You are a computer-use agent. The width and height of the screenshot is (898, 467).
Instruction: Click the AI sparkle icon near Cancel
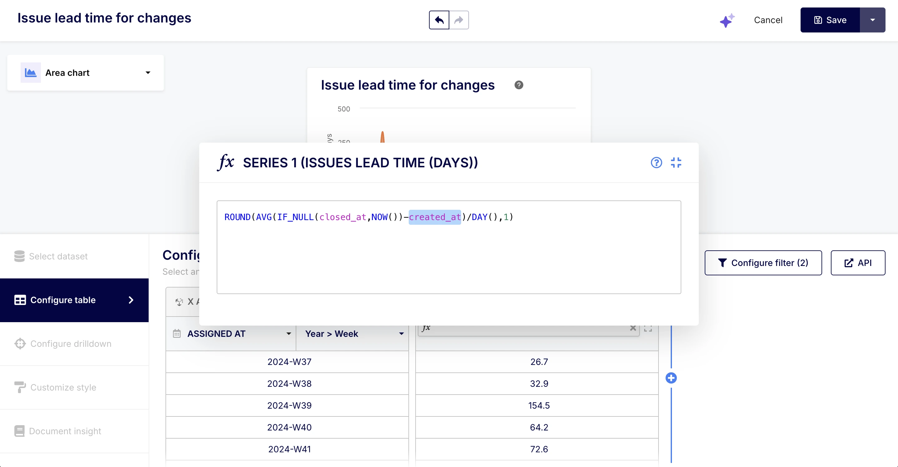pyautogui.click(x=727, y=20)
